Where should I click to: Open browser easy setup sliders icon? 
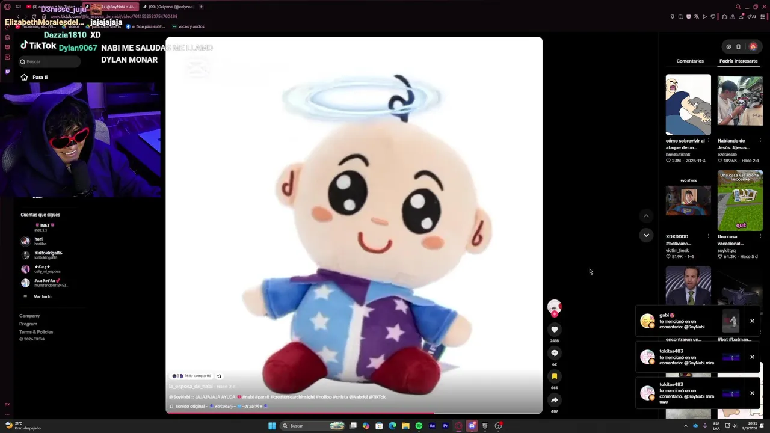coord(763,17)
